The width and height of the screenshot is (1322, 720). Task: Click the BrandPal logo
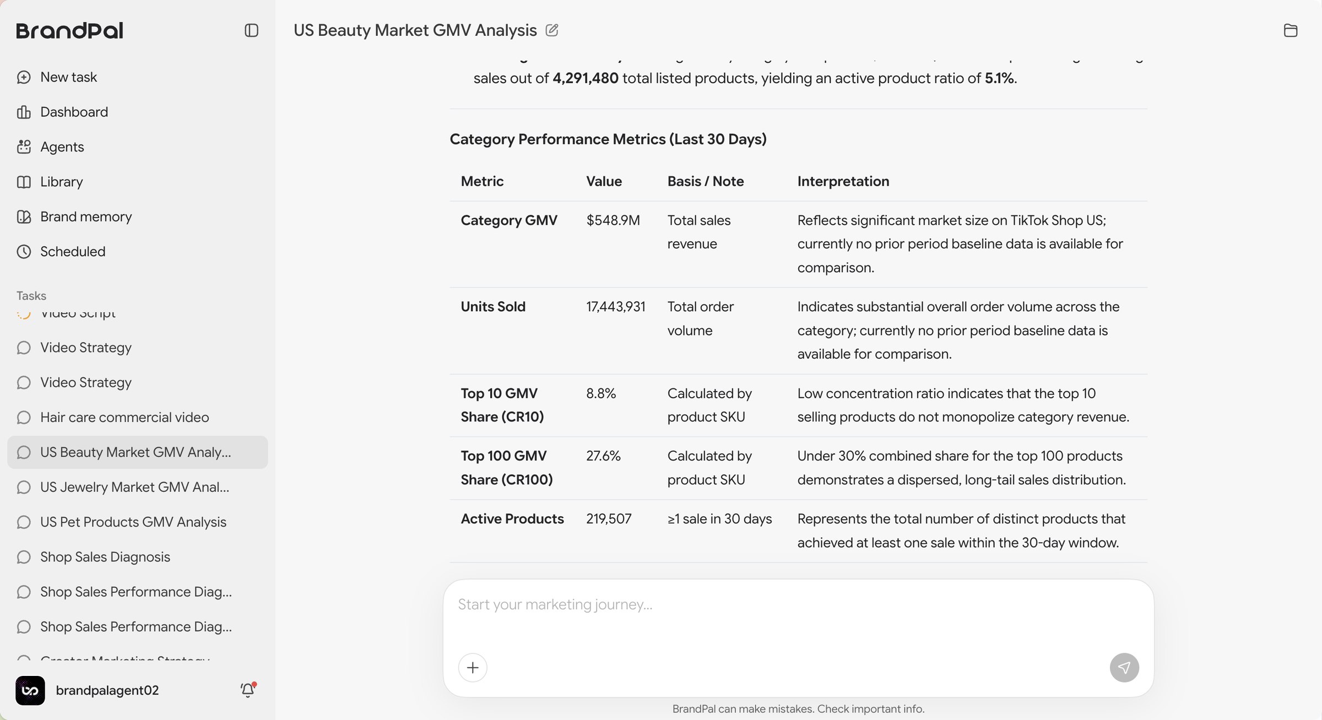coord(69,30)
